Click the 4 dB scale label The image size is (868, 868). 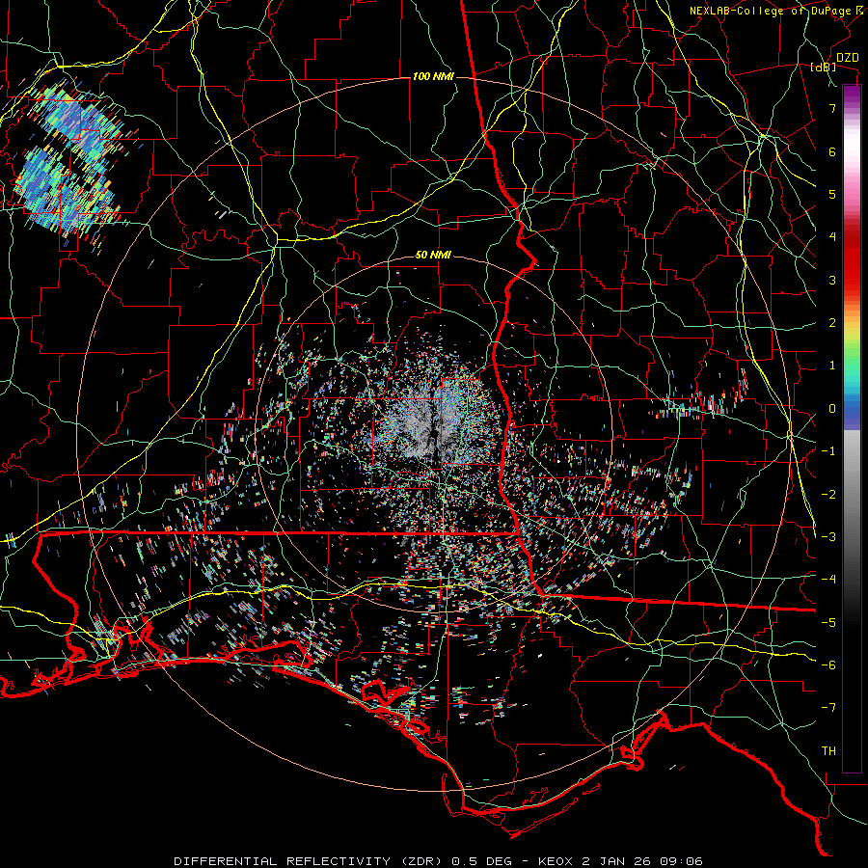tap(832, 237)
